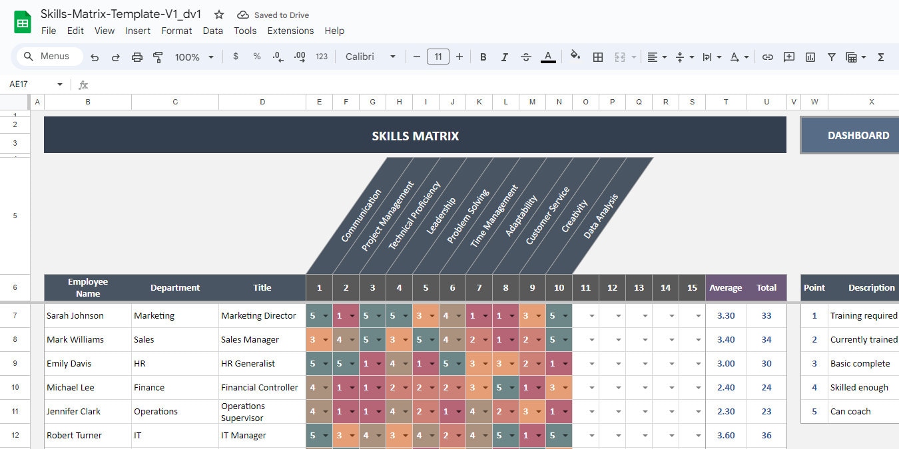The height and width of the screenshot is (449, 899).
Task: Open text rotation dropdown
Action: coord(739,57)
